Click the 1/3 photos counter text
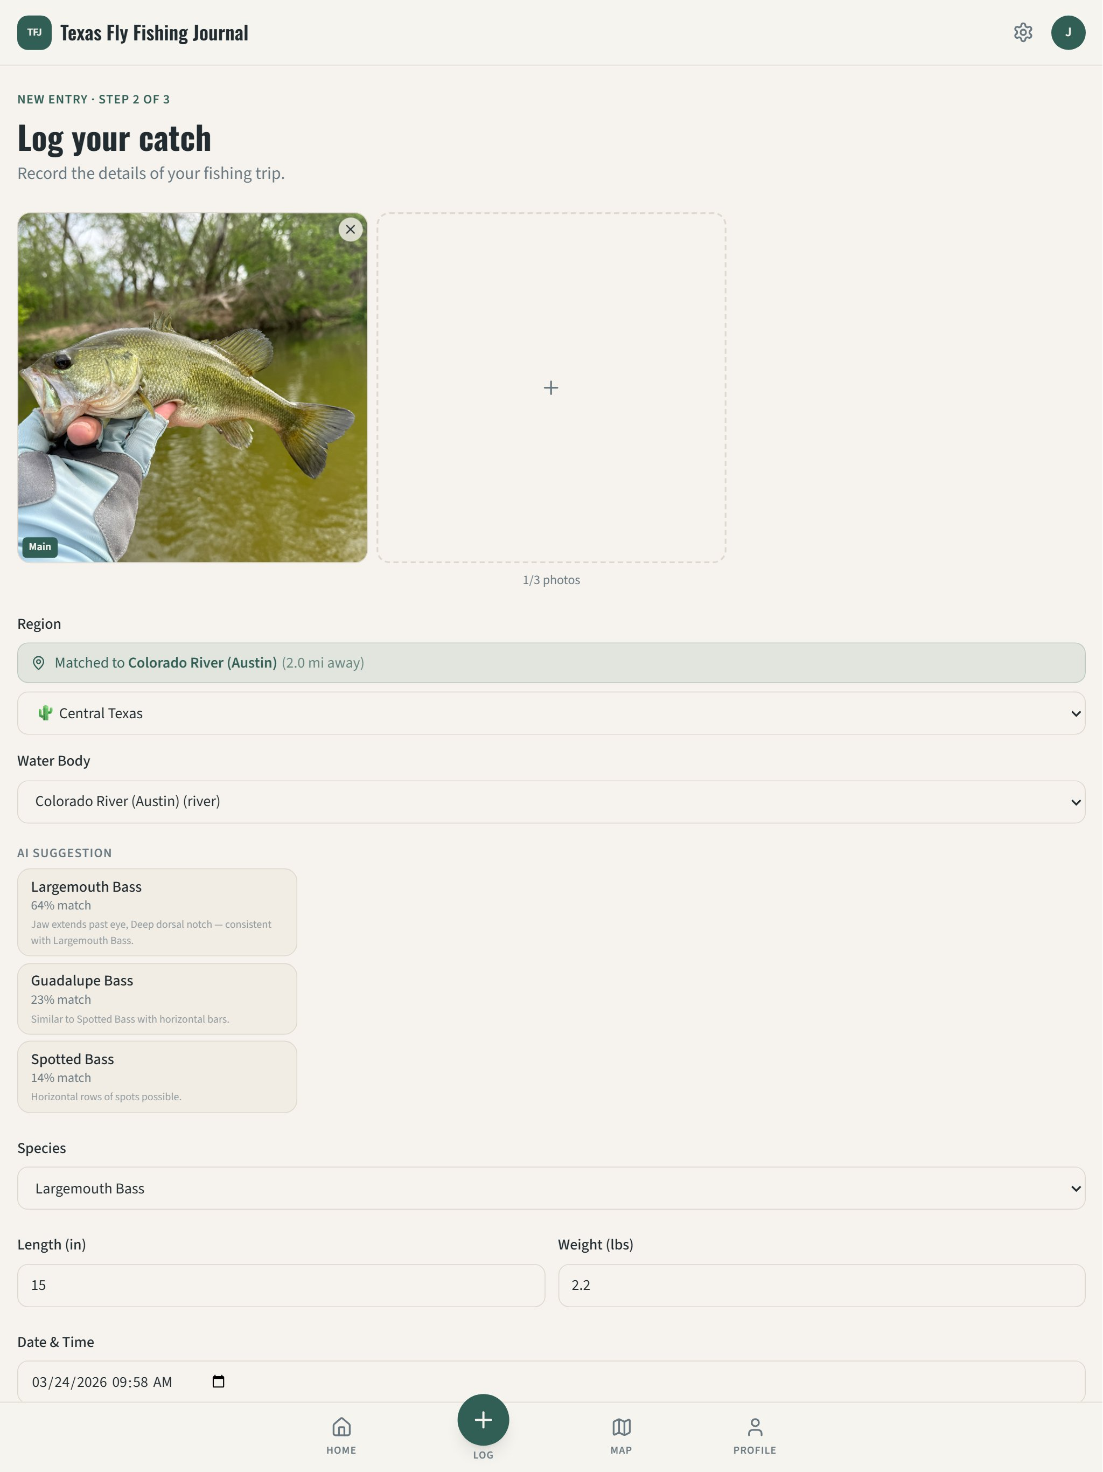This screenshot has width=1103, height=1472. 551,580
